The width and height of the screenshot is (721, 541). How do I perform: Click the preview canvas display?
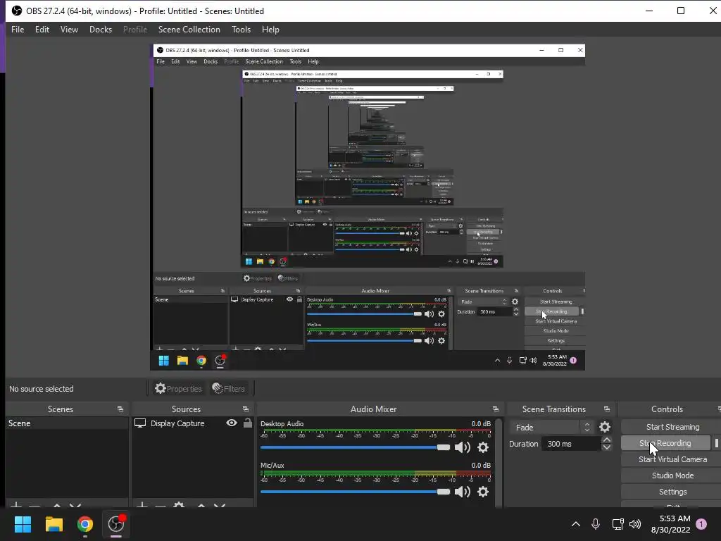point(368,207)
